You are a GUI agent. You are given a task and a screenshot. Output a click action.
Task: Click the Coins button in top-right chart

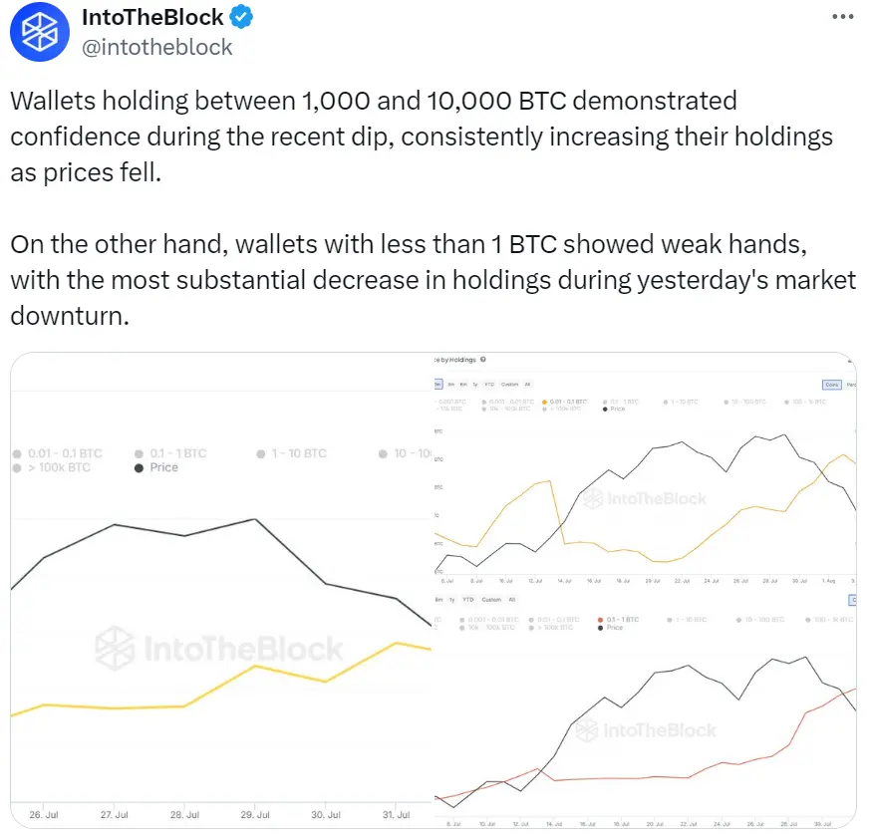pyautogui.click(x=830, y=384)
